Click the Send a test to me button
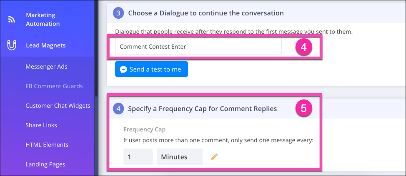The height and width of the screenshot is (176, 406). (x=151, y=69)
